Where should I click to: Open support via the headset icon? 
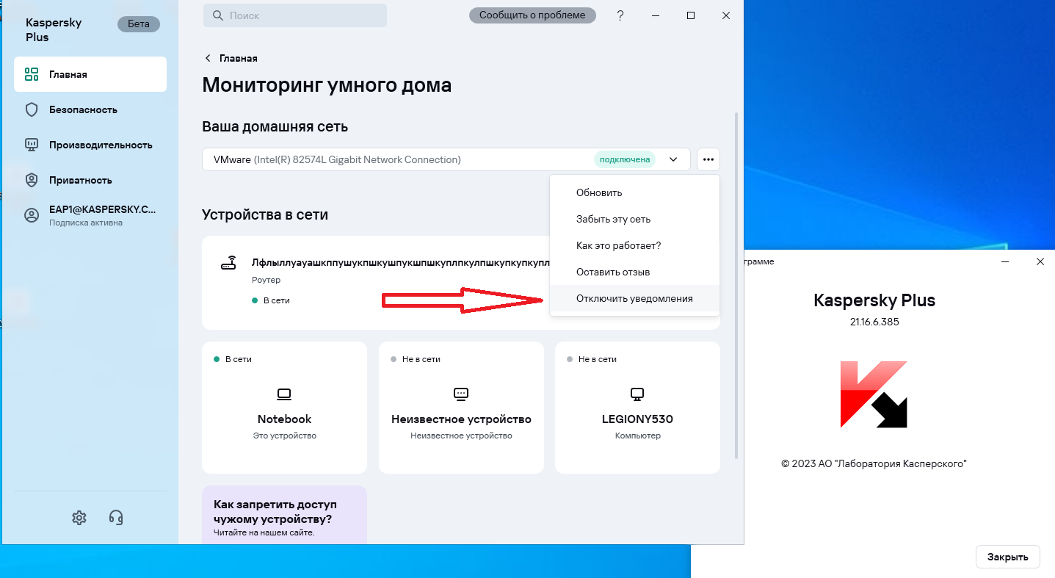115,518
